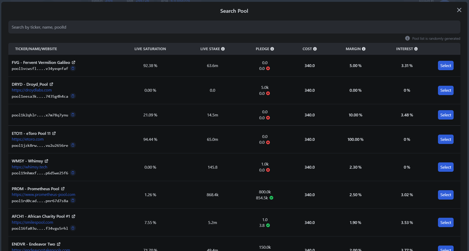
Task: Select the Whimsy pool
Action: [446, 167]
